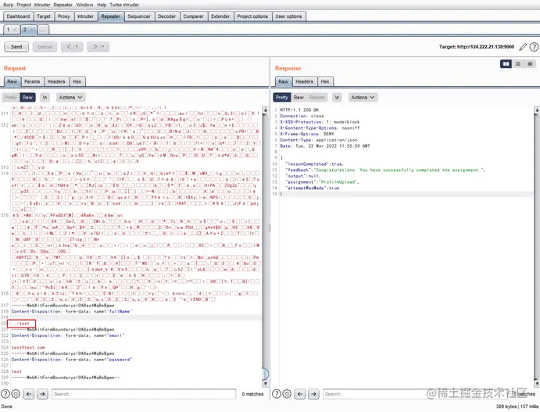The width and height of the screenshot is (540, 412).
Task: Toggle request Pretty view
Action: 11,98
